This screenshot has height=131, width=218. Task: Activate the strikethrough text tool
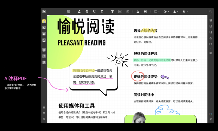coord(87,11)
